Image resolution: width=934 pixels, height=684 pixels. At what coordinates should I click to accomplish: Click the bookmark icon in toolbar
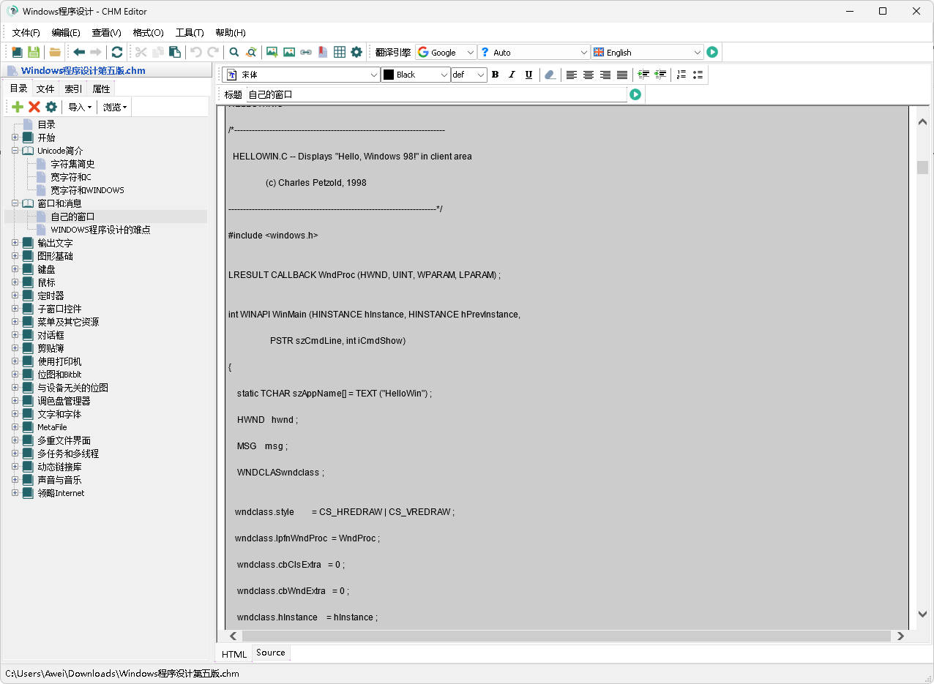point(323,52)
